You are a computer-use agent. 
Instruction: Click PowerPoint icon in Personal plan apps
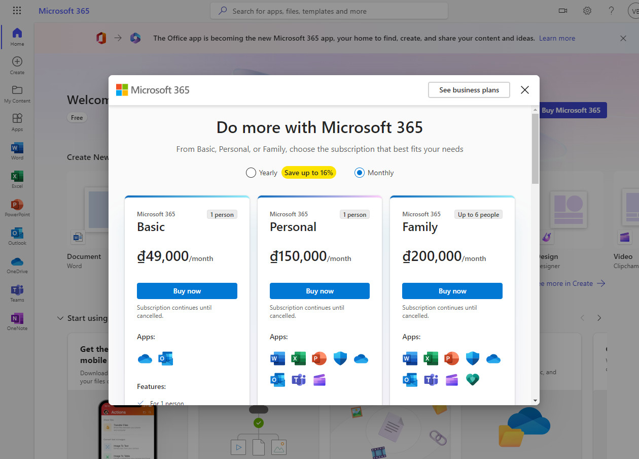(319, 358)
